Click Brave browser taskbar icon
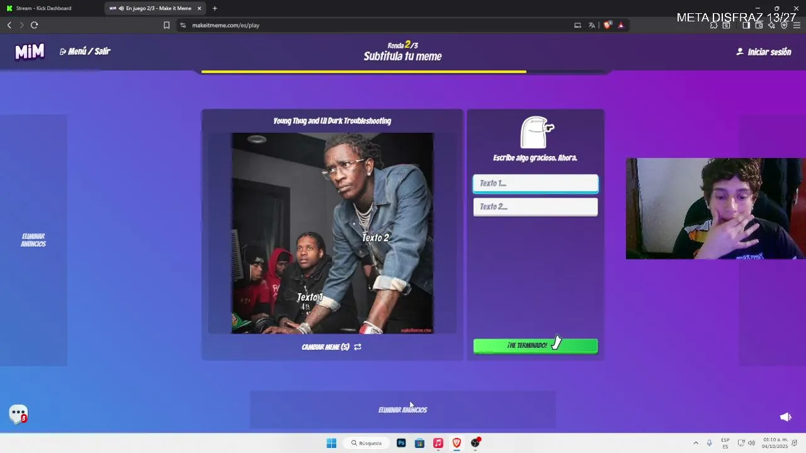Screen dimensions: 806x453 pyautogui.click(x=457, y=443)
